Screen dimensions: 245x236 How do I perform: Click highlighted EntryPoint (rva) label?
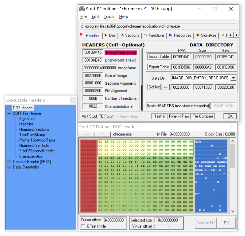click(121, 53)
